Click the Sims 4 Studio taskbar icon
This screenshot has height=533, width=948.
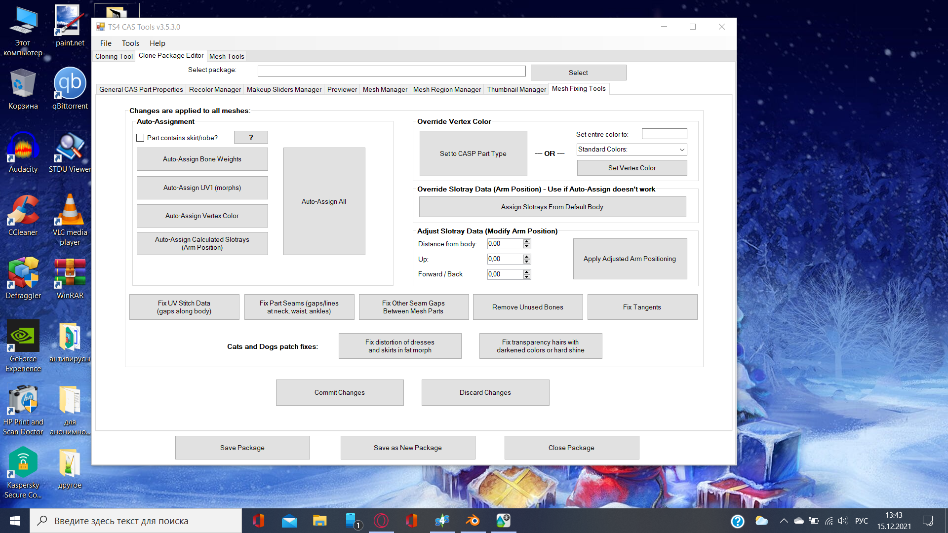point(442,521)
